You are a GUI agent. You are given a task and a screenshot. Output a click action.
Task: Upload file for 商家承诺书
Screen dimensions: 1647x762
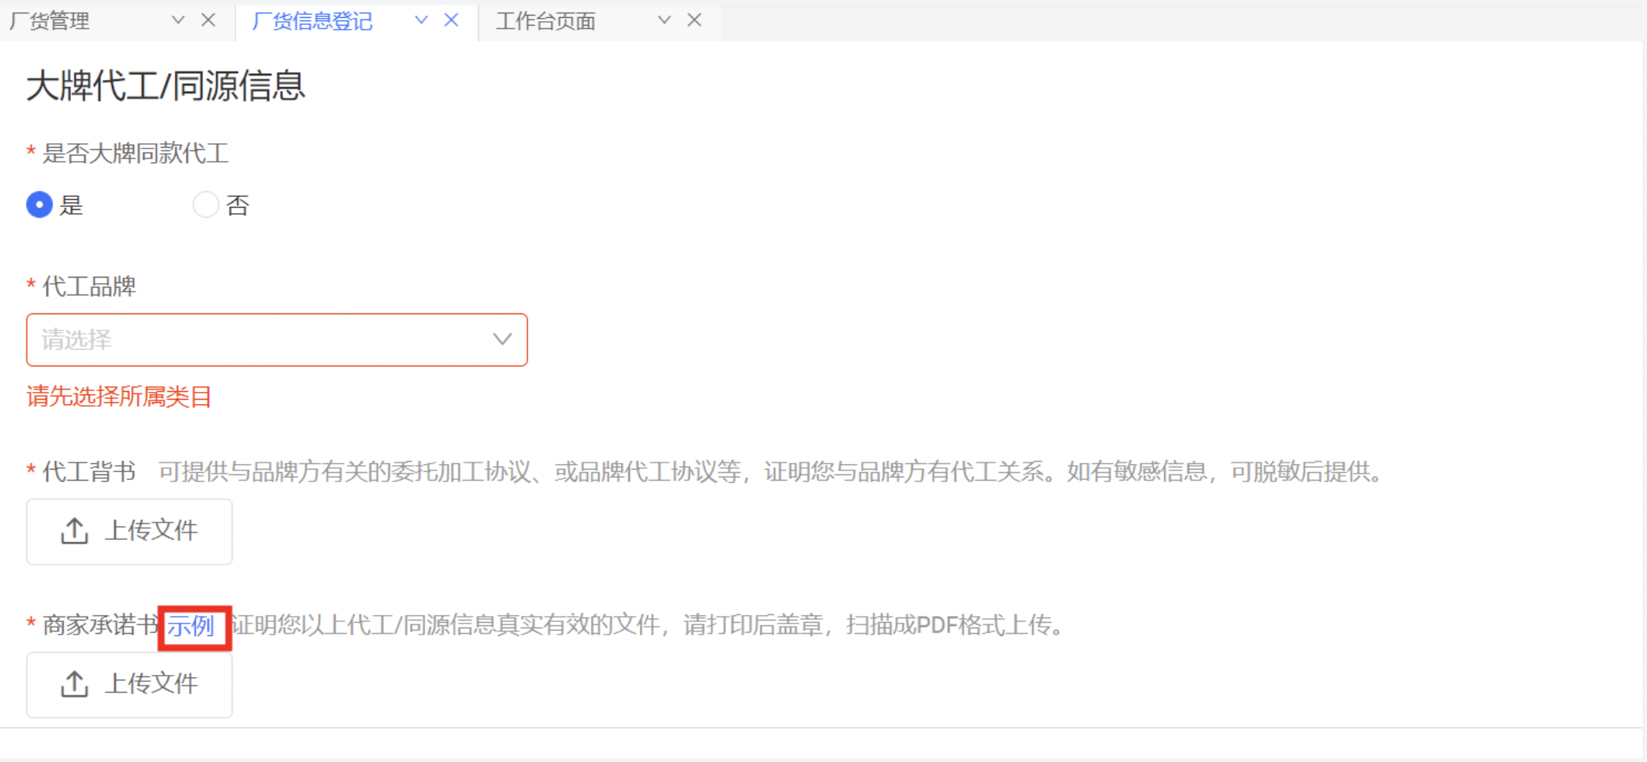pyautogui.click(x=129, y=684)
